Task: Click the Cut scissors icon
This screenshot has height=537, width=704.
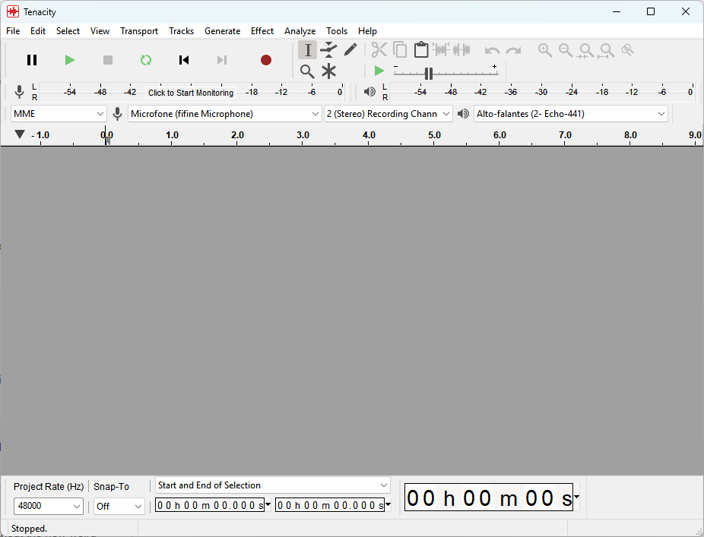Action: pyautogui.click(x=379, y=50)
